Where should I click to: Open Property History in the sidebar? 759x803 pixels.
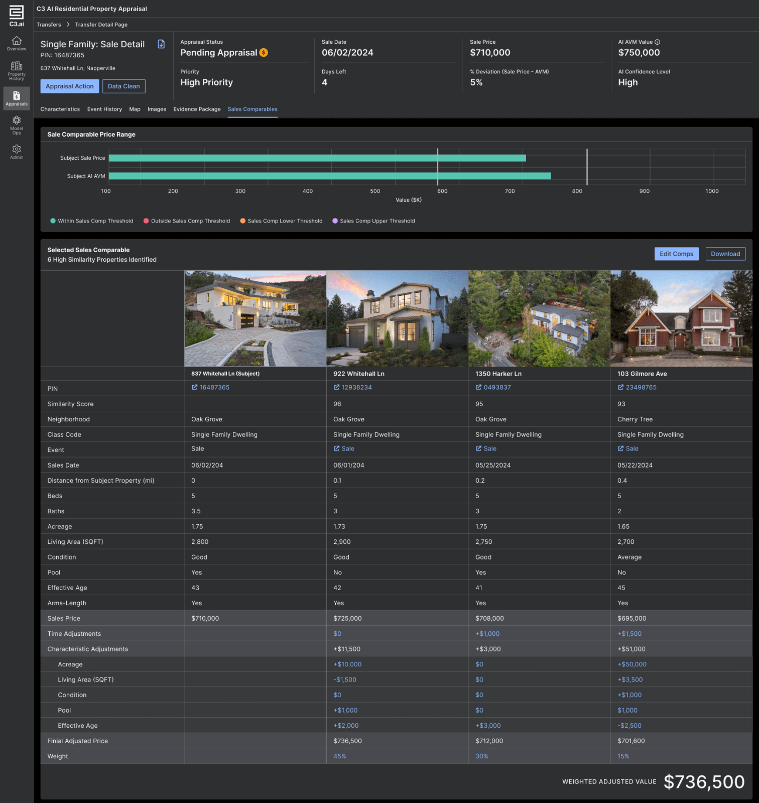[17, 71]
